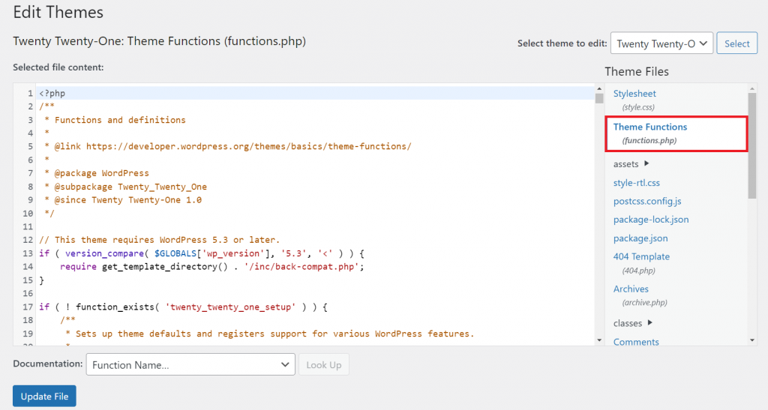Image resolution: width=768 pixels, height=410 pixels.
Task: Open package-lock.json file
Action: pos(650,220)
